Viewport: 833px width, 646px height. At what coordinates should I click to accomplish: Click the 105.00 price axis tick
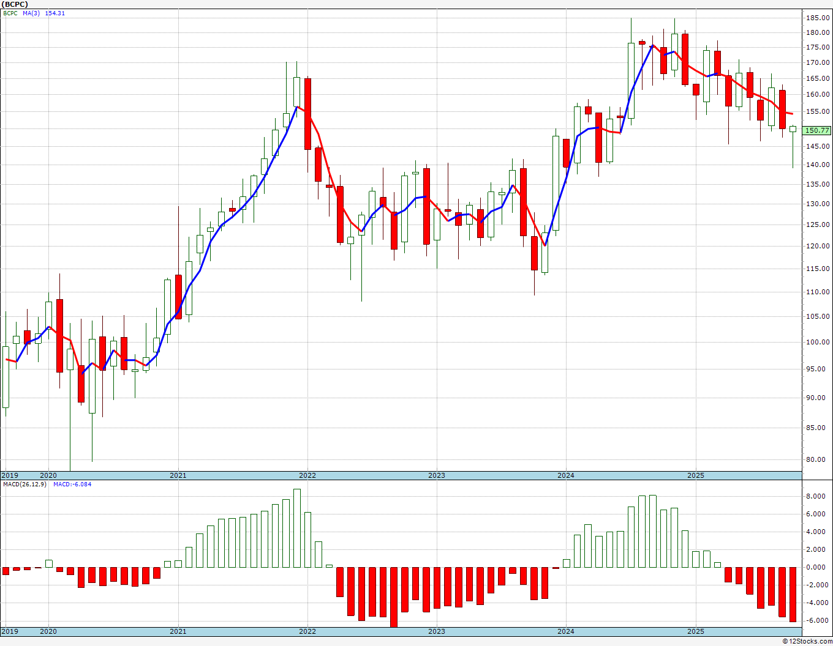click(x=818, y=316)
